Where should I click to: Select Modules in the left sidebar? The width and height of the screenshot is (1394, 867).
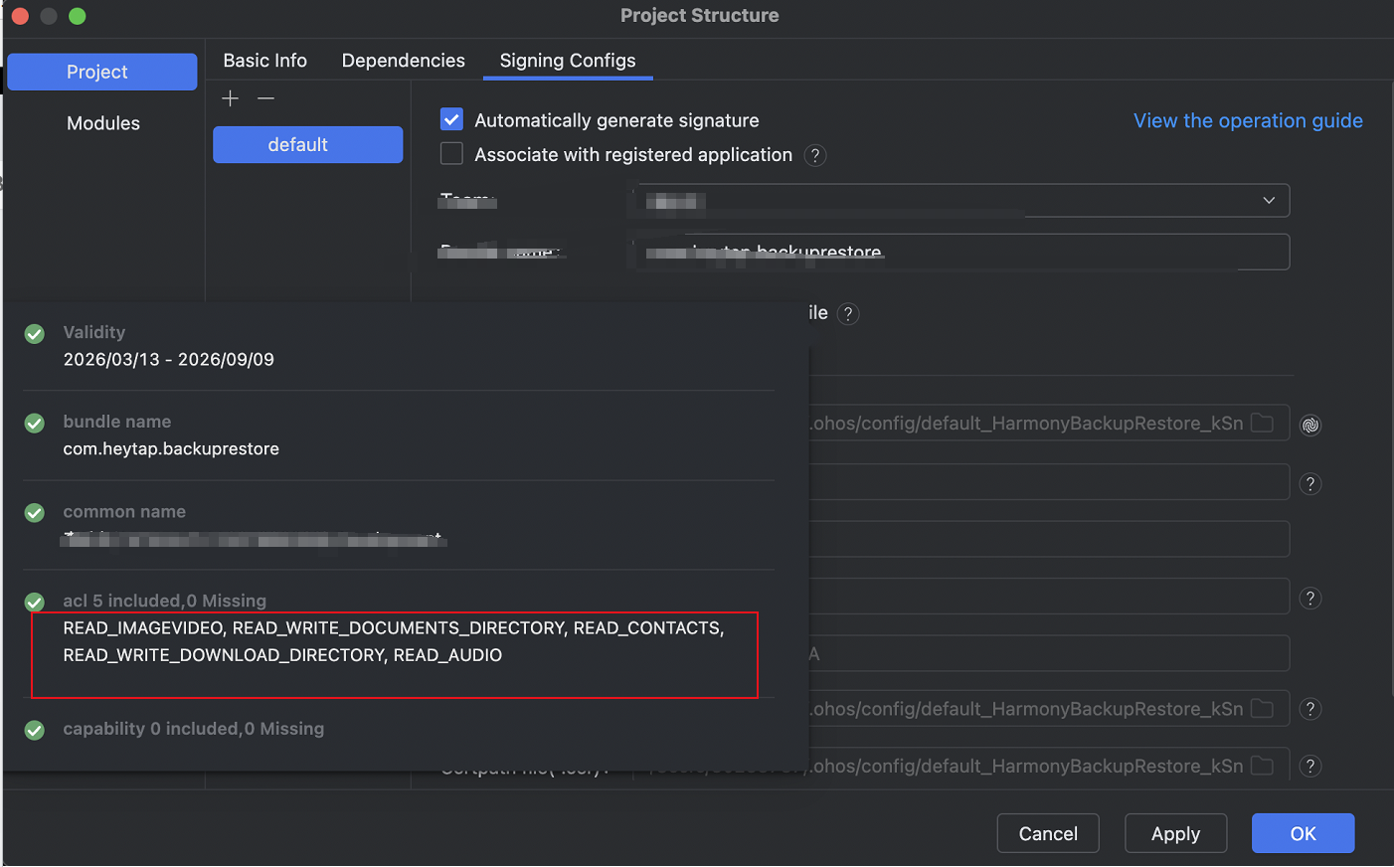pos(102,123)
